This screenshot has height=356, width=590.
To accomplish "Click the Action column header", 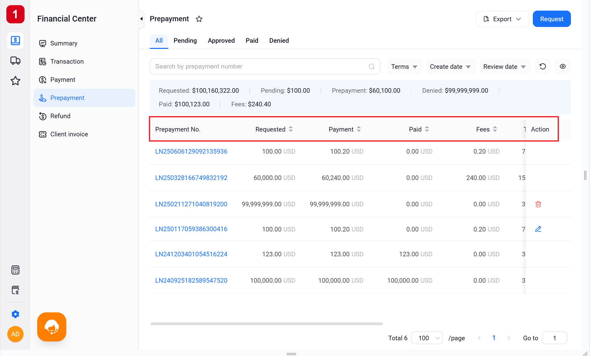I will click(540, 129).
